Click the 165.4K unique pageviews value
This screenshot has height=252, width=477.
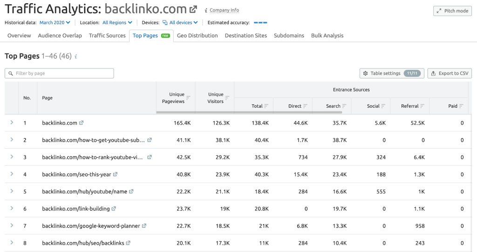[182, 123]
